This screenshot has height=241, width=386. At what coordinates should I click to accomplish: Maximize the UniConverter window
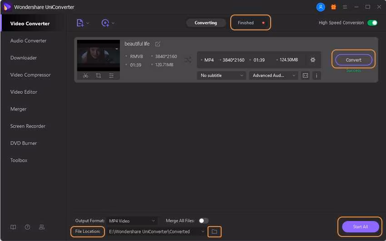(x=367, y=7)
